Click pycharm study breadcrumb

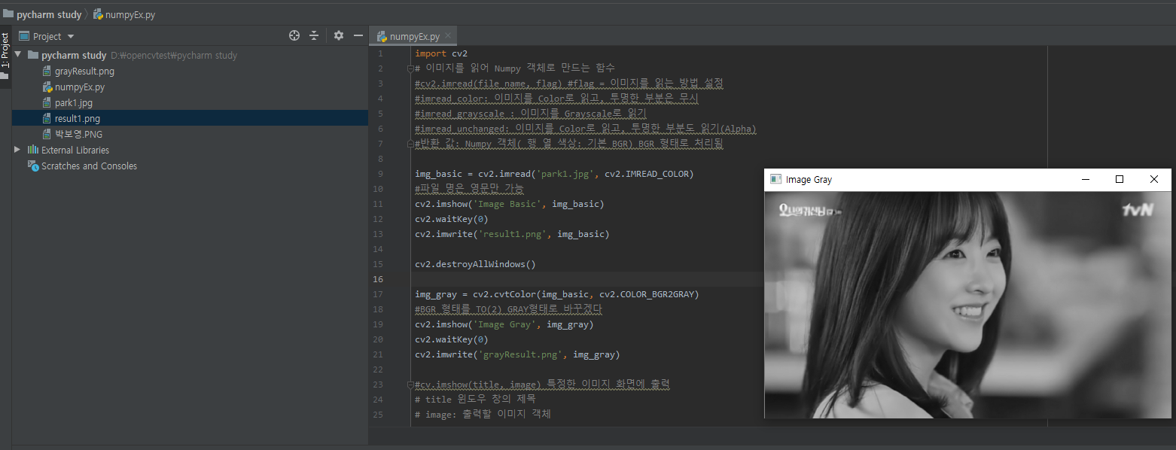[49, 14]
